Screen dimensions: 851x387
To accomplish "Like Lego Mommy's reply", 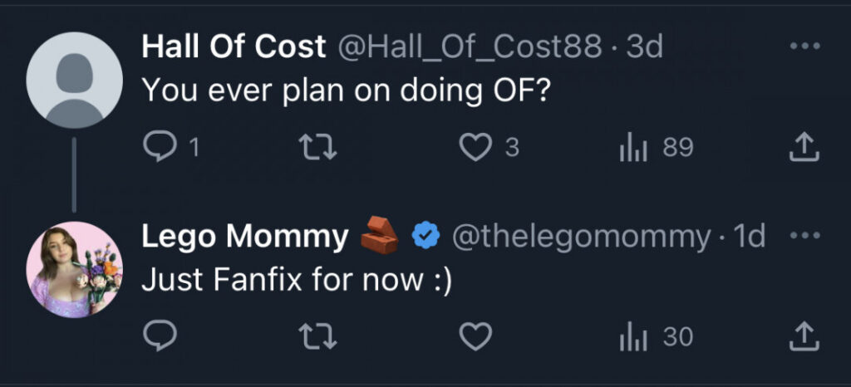I will (x=476, y=336).
